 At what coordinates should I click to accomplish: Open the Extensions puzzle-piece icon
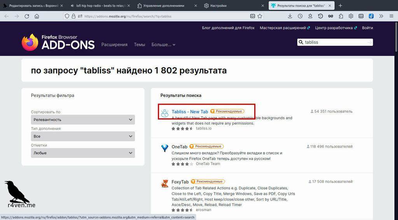coord(341,16)
